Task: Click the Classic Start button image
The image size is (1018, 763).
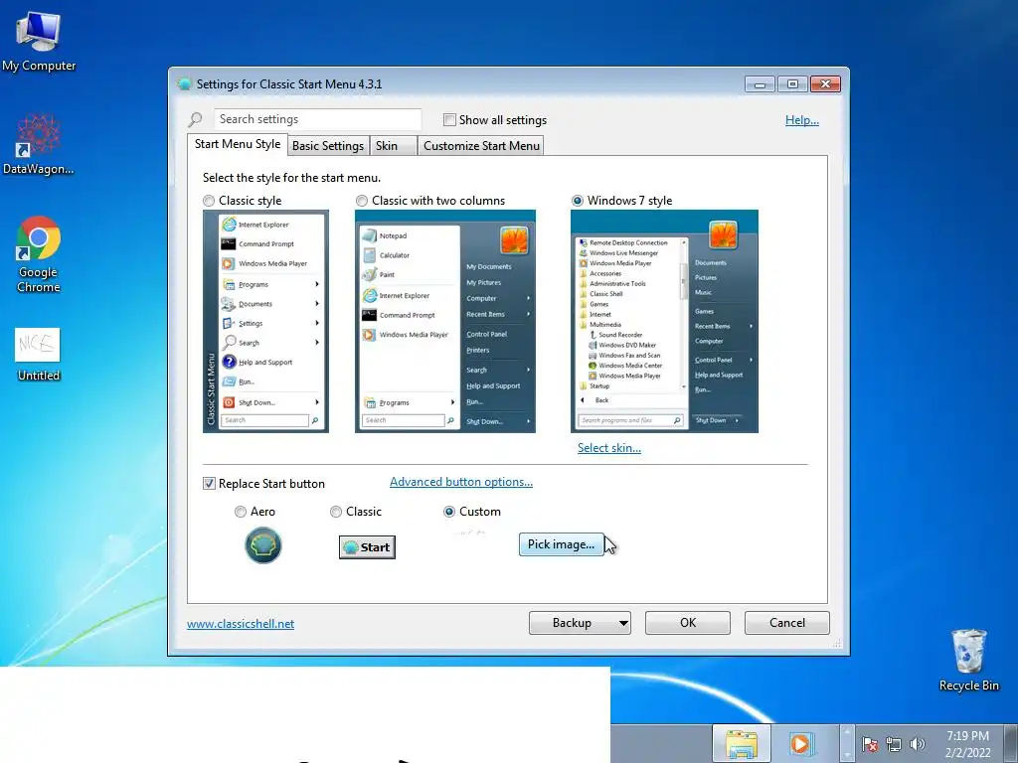Action: [367, 547]
